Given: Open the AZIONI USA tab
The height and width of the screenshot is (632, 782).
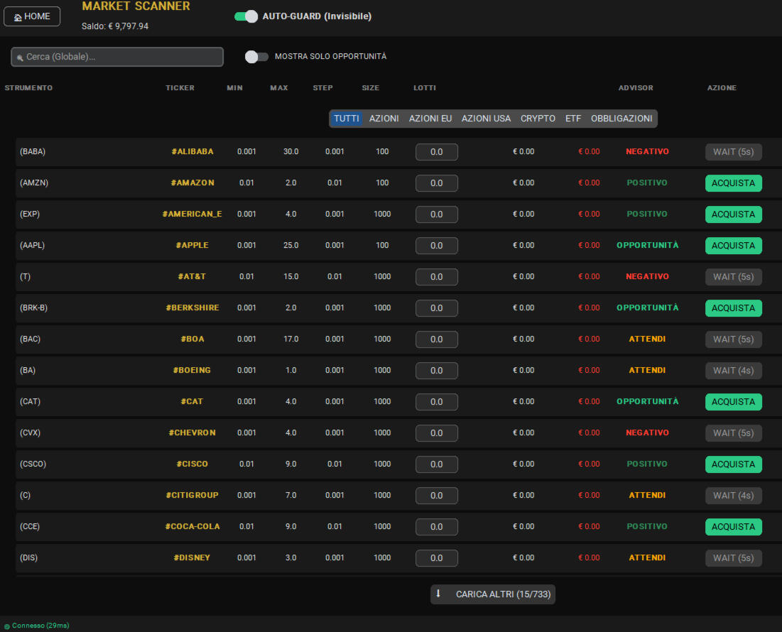Looking at the screenshot, I should [486, 119].
